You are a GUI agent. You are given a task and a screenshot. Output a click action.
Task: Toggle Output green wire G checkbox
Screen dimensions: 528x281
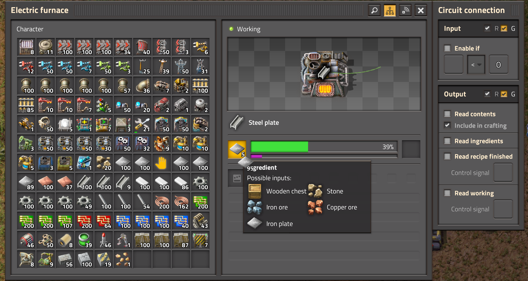[504, 94]
